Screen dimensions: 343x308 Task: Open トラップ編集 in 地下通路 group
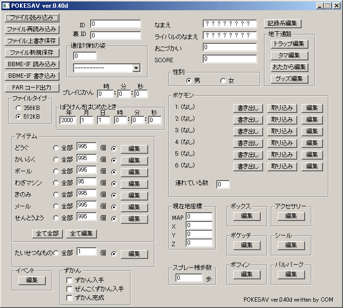(x=289, y=44)
